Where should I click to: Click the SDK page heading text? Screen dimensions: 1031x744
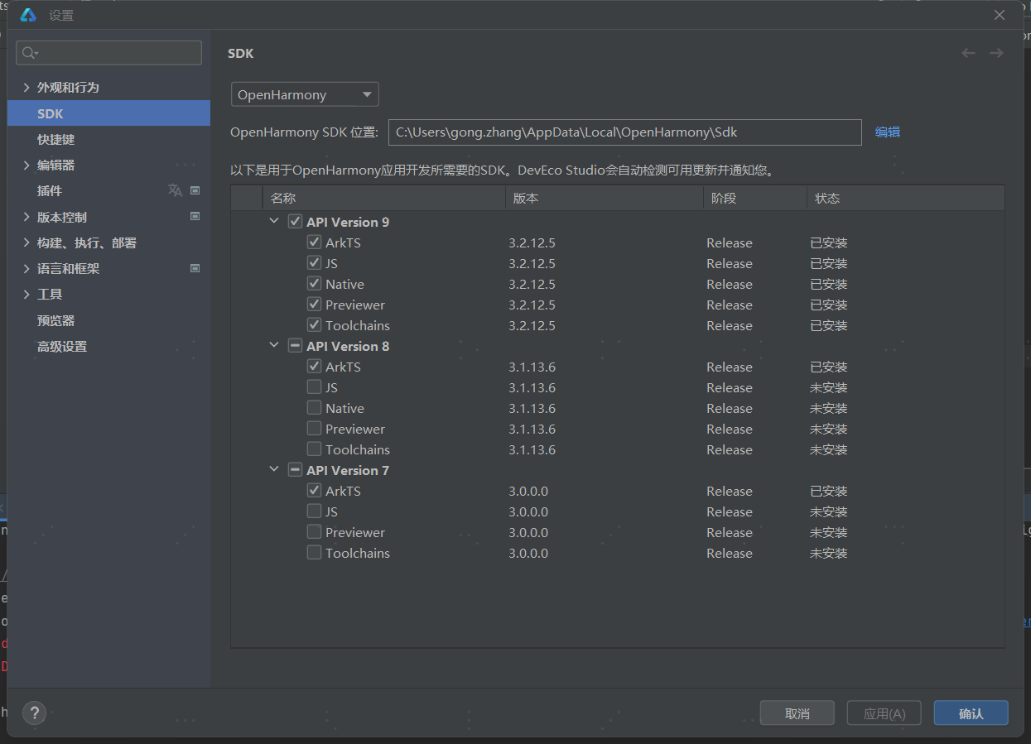click(241, 54)
